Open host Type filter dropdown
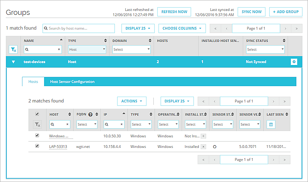 141,124
